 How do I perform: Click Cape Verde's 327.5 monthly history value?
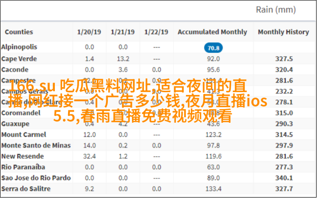click(x=284, y=59)
